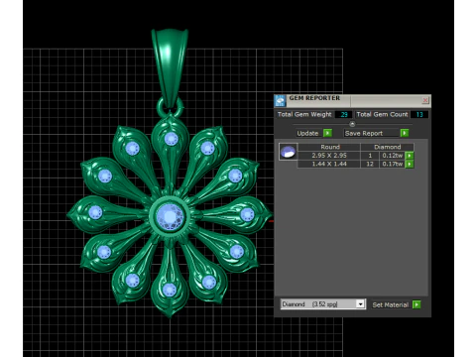Click the Set Material label
Image resolution: width=476 pixels, height=357 pixels.
pyautogui.click(x=391, y=304)
